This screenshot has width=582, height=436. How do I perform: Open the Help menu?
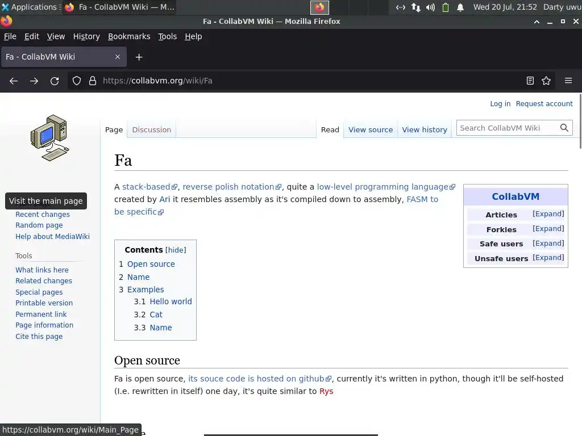193,36
